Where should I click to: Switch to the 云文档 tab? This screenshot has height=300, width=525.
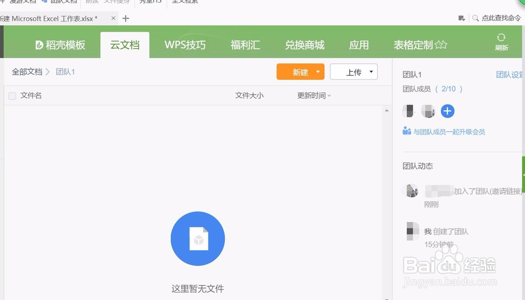pyautogui.click(x=125, y=45)
